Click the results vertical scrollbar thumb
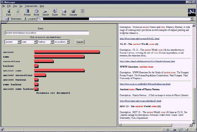Image resolution: width=197 pixels, height=132 pixels. (194, 104)
